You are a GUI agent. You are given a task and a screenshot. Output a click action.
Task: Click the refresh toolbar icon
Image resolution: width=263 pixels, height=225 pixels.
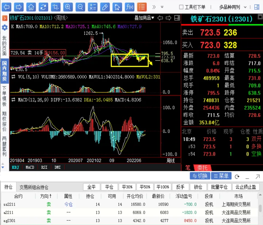[x=43, y=7]
